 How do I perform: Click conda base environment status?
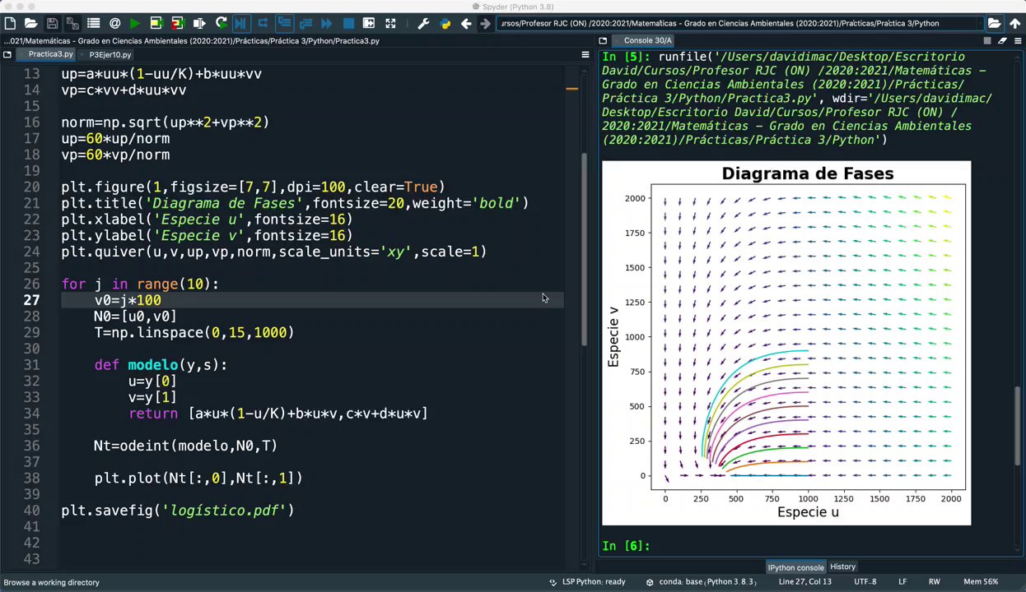point(701,582)
